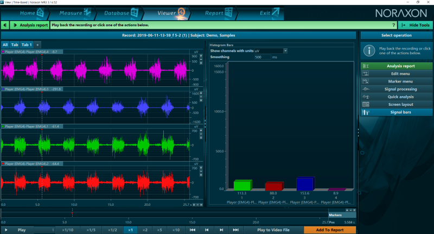Click the Smoothing value field

click(263, 57)
